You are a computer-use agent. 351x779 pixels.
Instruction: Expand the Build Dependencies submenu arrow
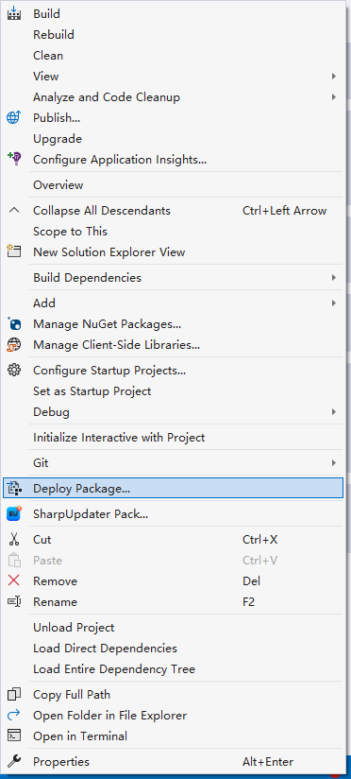tap(334, 278)
